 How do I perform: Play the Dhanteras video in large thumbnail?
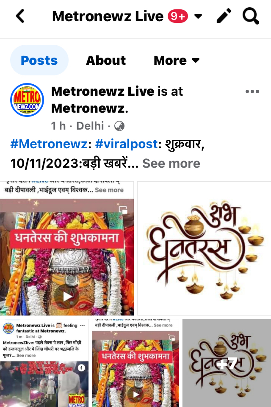tap(67, 296)
